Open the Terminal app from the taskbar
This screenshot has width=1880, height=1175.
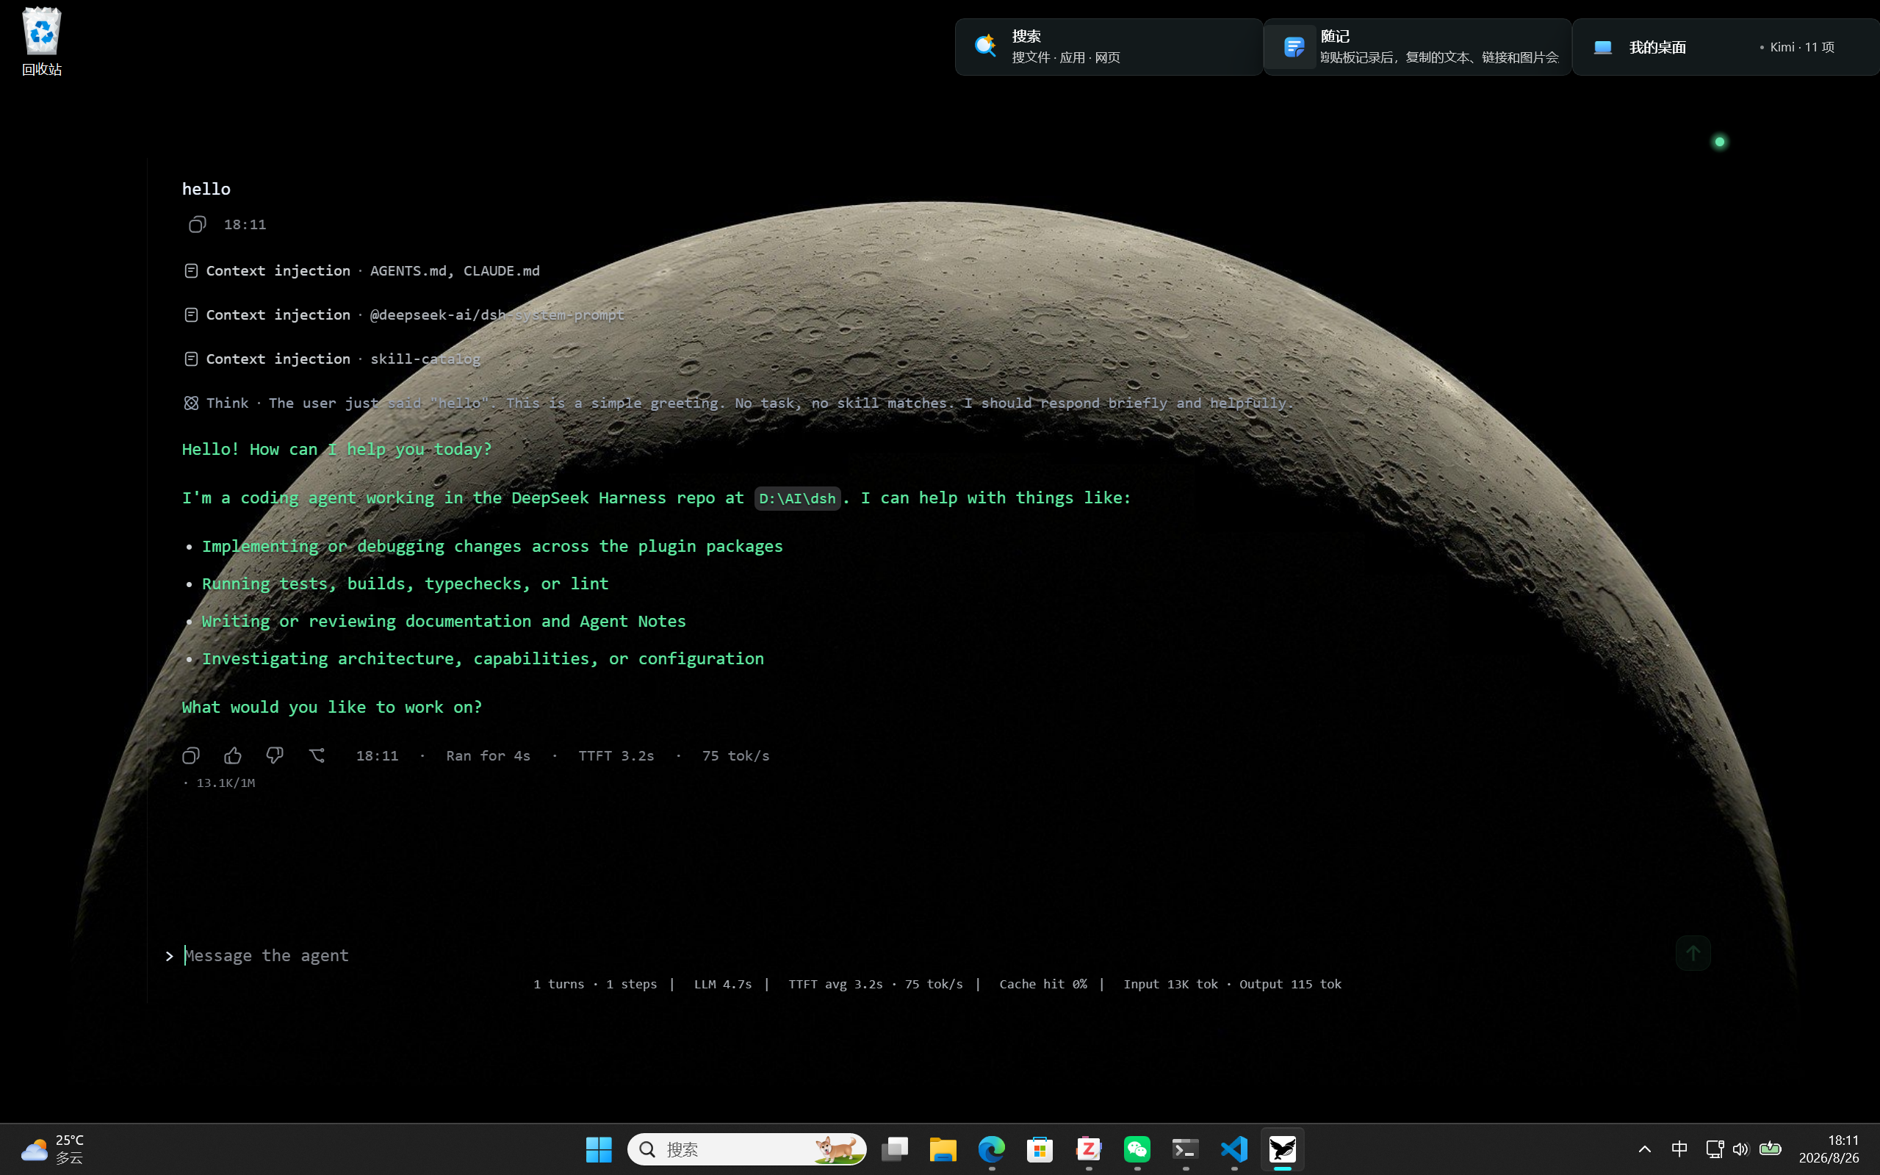[x=1186, y=1149]
